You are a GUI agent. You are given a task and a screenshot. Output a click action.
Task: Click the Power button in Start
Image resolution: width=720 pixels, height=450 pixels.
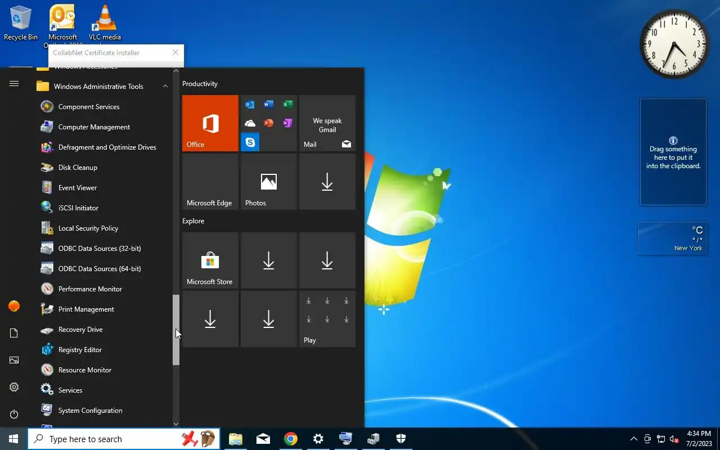coord(14,414)
